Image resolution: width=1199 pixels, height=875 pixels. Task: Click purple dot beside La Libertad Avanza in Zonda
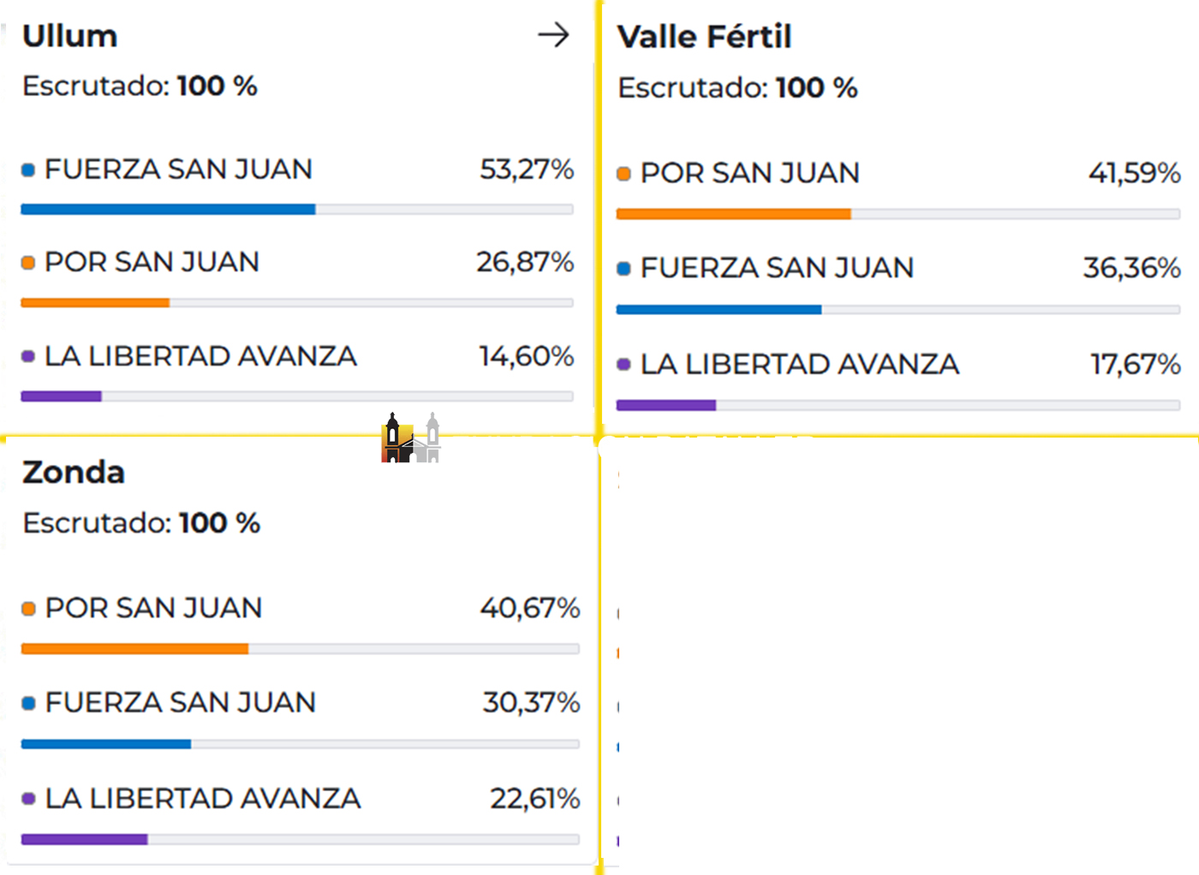click(28, 799)
